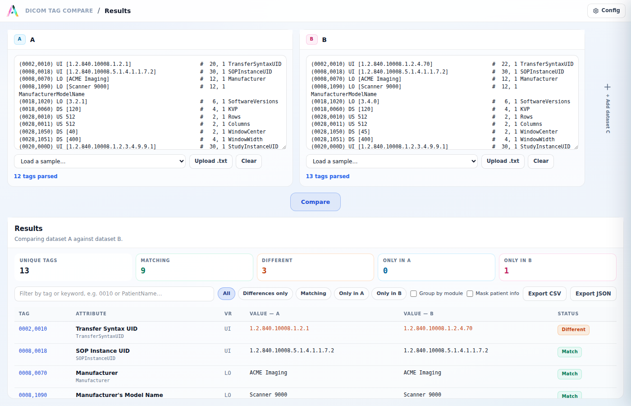Click the Unique Tags summary card
The image size is (631, 406).
coord(73,267)
